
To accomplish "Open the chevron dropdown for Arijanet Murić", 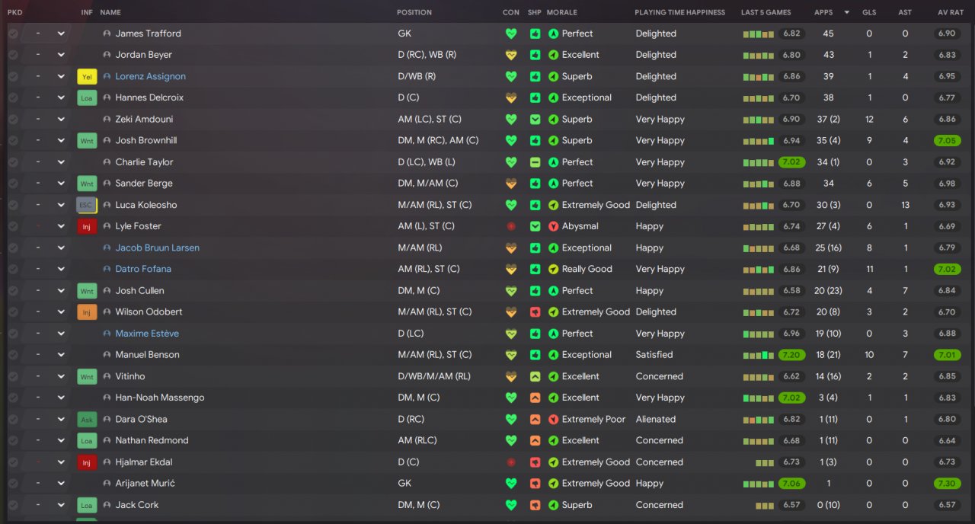I will point(61,484).
